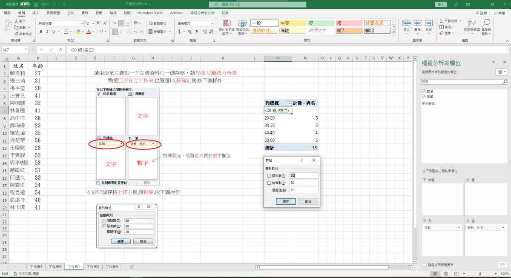Open the font name dropdown (新細明體)

coord(82,23)
